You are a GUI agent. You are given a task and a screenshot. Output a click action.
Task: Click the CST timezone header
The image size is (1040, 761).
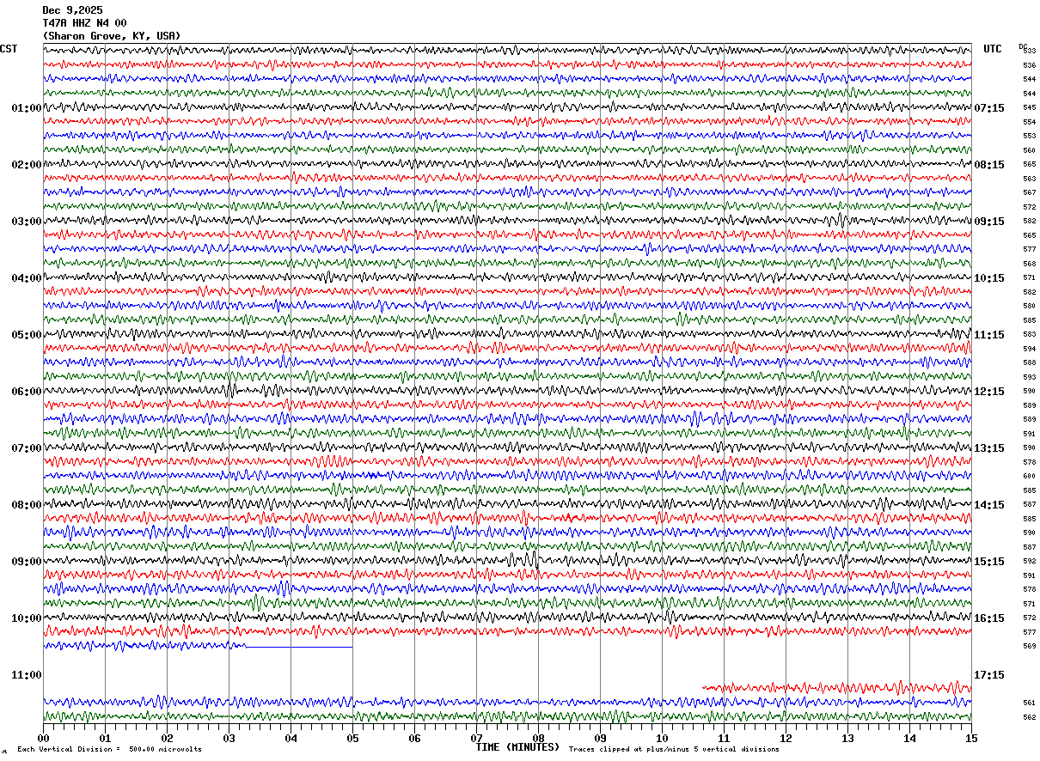click(x=9, y=49)
